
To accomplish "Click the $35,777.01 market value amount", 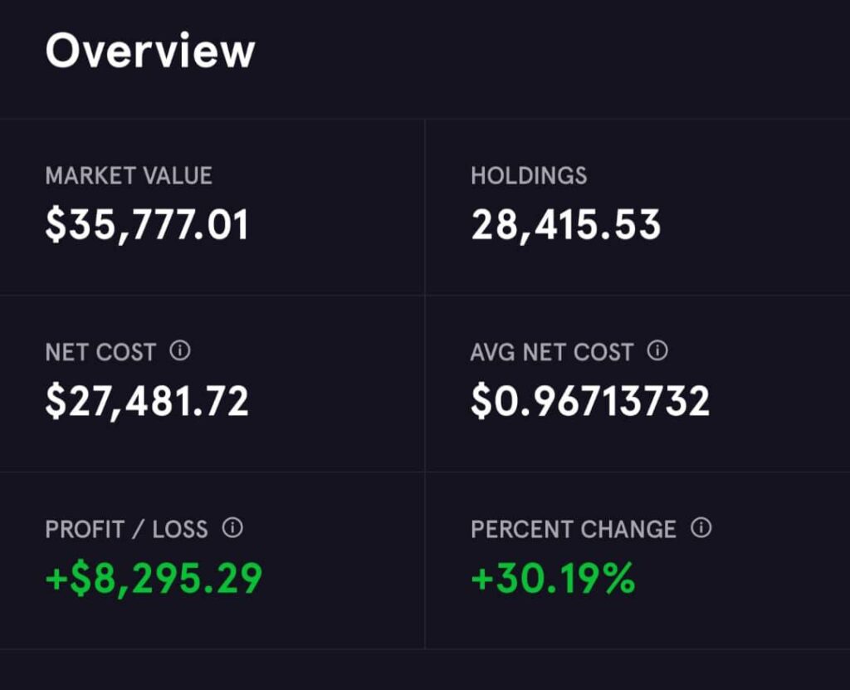I will [147, 225].
